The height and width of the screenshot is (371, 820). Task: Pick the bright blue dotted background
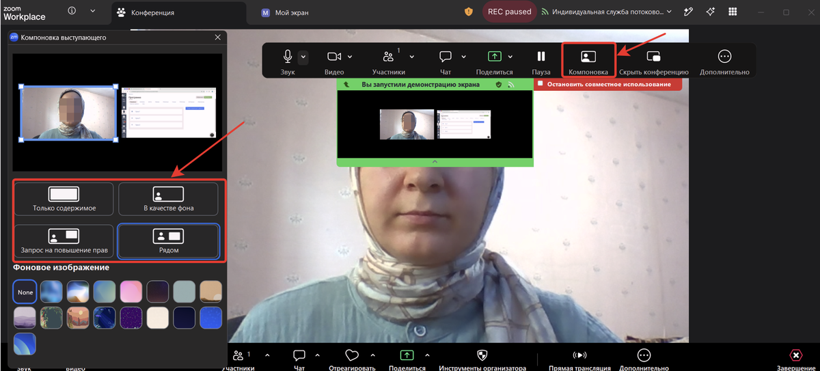pyautogui.click(x=210, y=318)
